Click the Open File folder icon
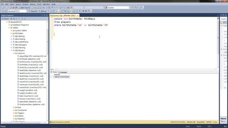This screenshot has height=128, width=228. (x=10, y=7)
